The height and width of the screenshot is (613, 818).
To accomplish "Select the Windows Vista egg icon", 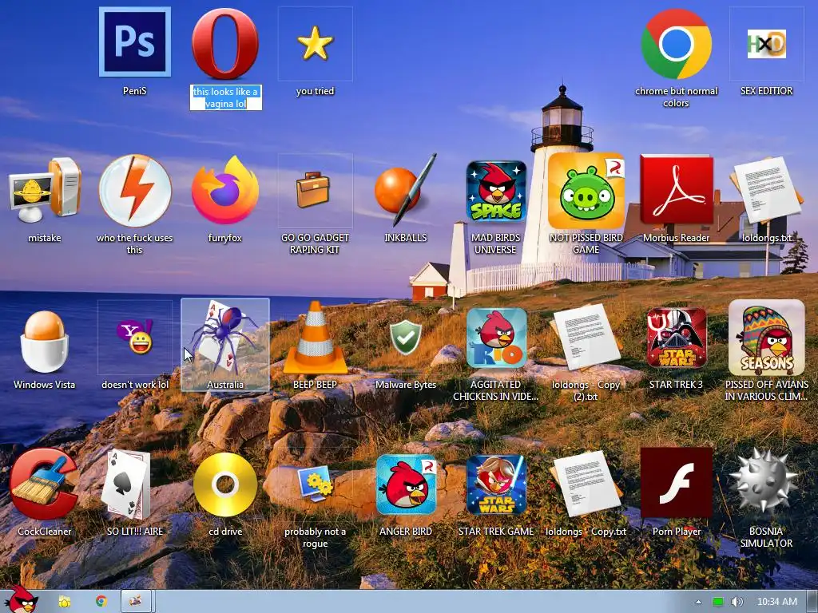I will 45,342.
